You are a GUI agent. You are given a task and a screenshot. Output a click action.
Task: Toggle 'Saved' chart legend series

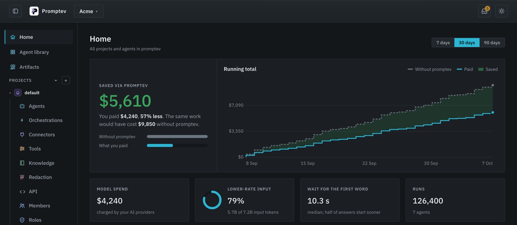point(488,69)
